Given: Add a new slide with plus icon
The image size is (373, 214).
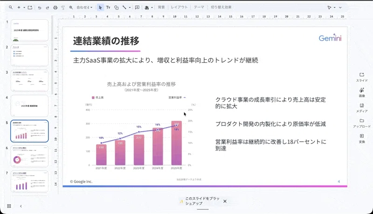Looking at the screenshot, I should (19, 7).
